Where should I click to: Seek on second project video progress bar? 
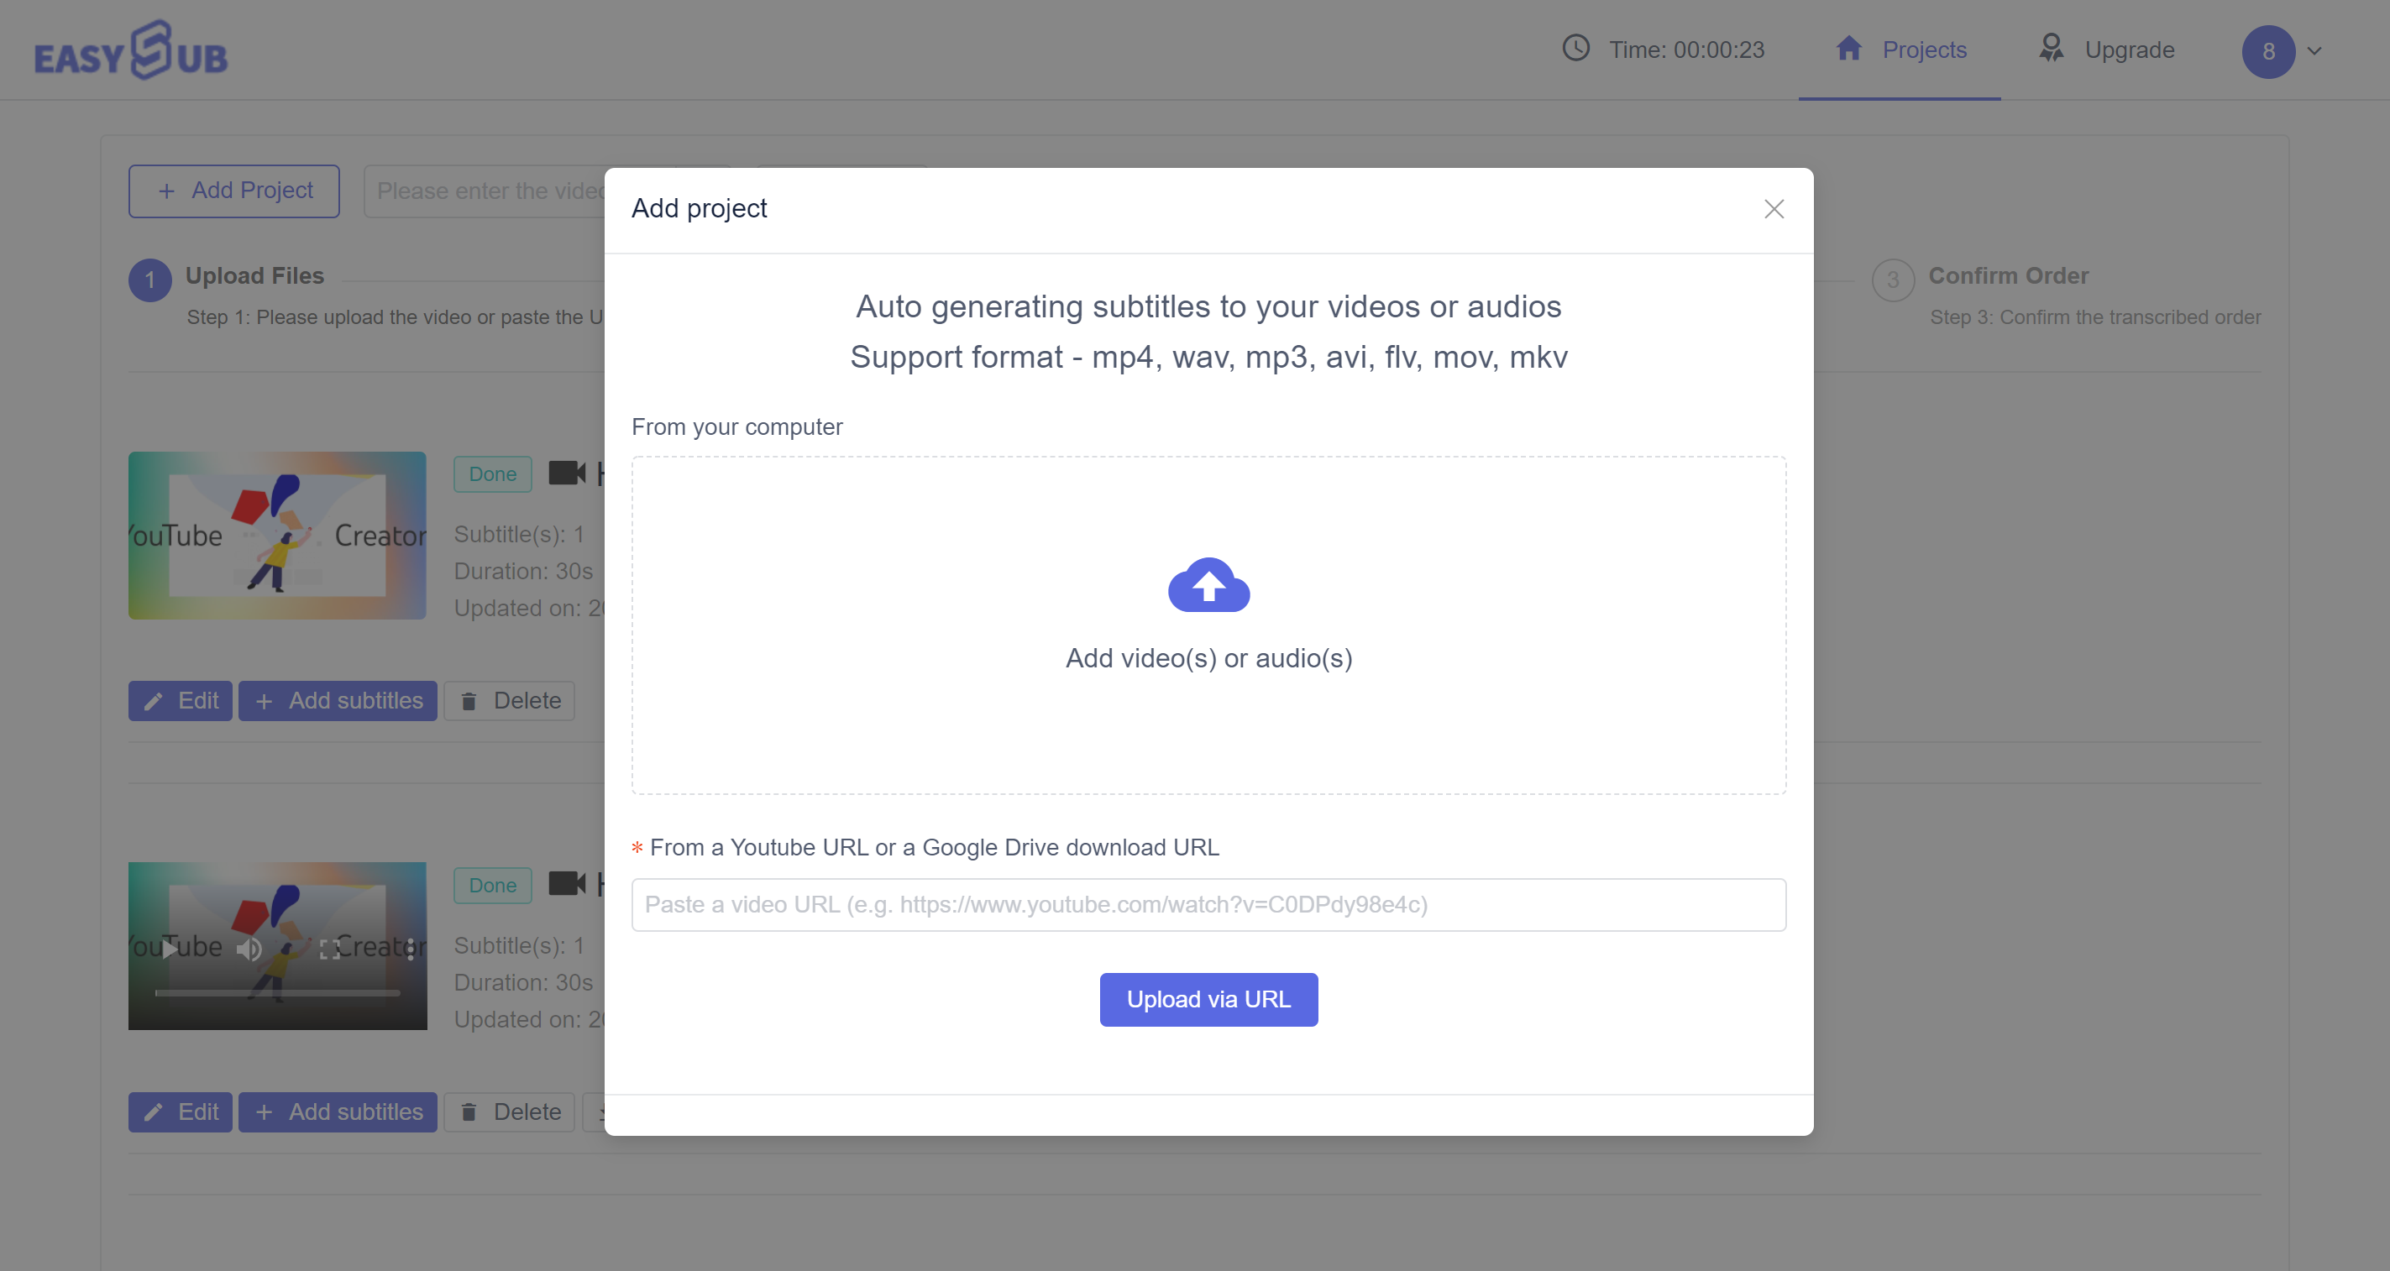click(x=277, y=992)
